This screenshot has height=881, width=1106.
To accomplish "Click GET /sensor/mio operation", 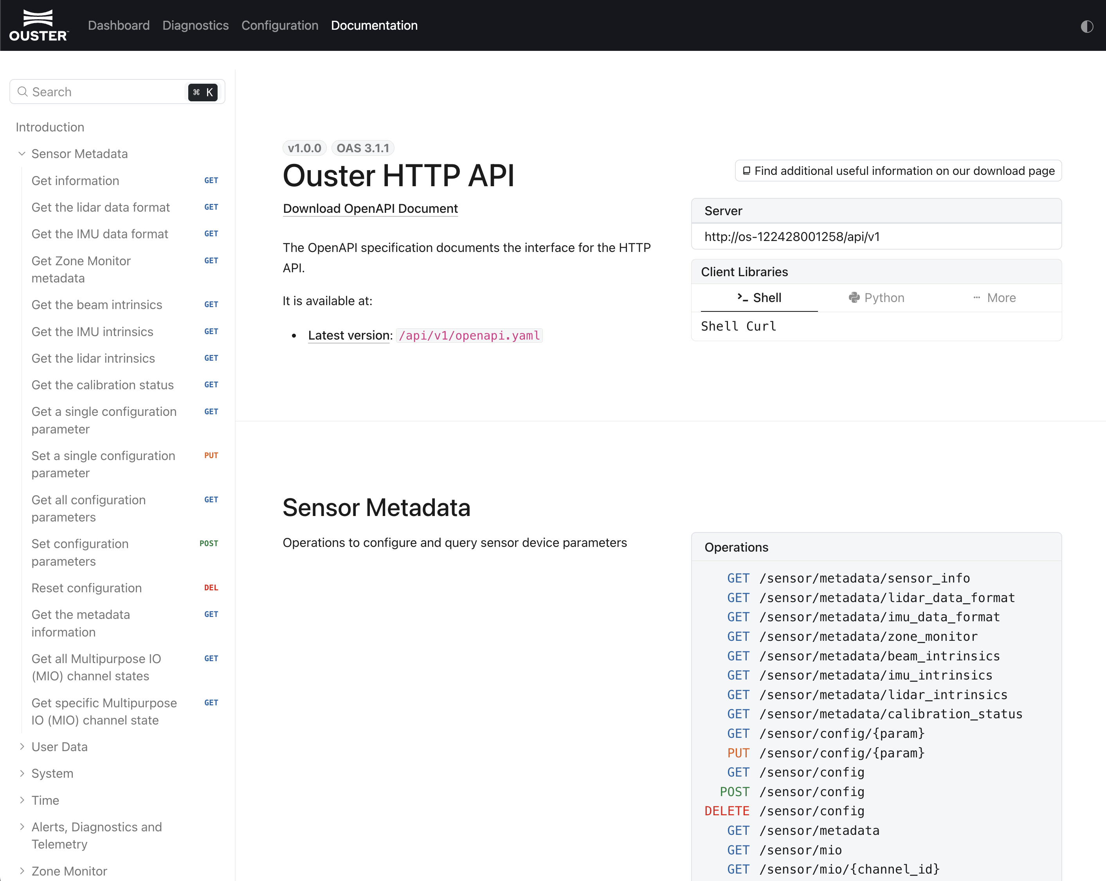I will [784, 850].
